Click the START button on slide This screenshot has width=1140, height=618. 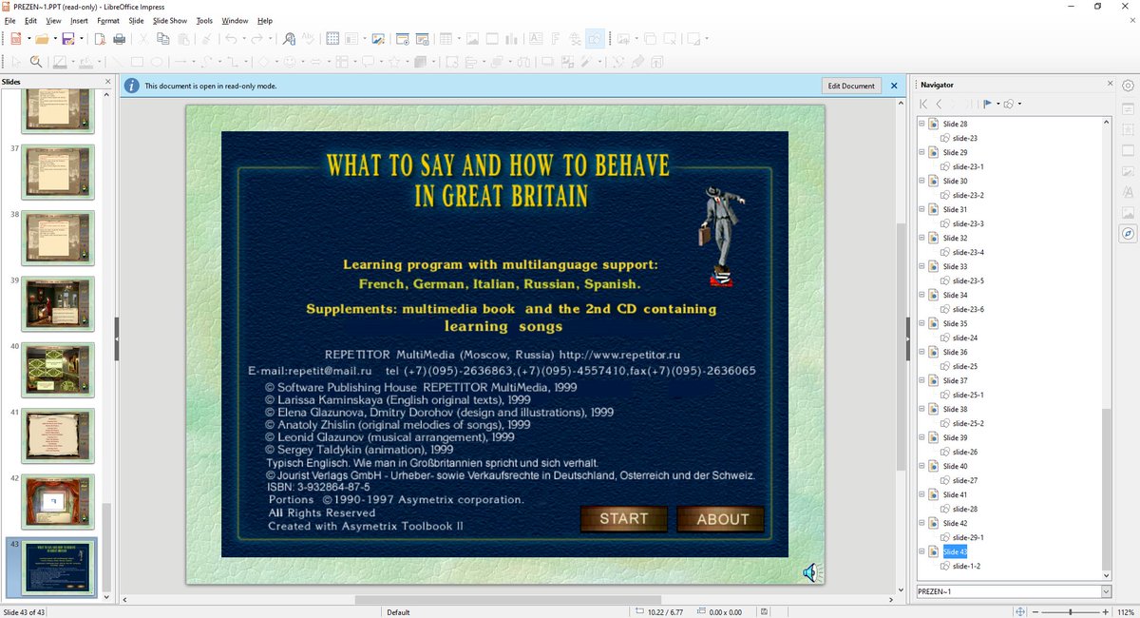tap(624, 518)
